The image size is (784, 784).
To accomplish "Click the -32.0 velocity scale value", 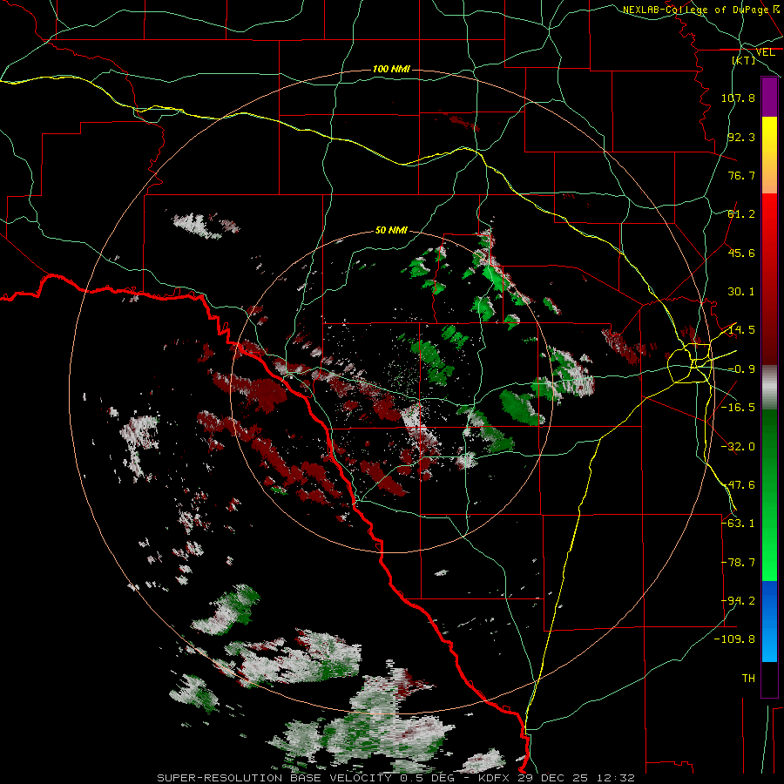I will tap(738, 447).
